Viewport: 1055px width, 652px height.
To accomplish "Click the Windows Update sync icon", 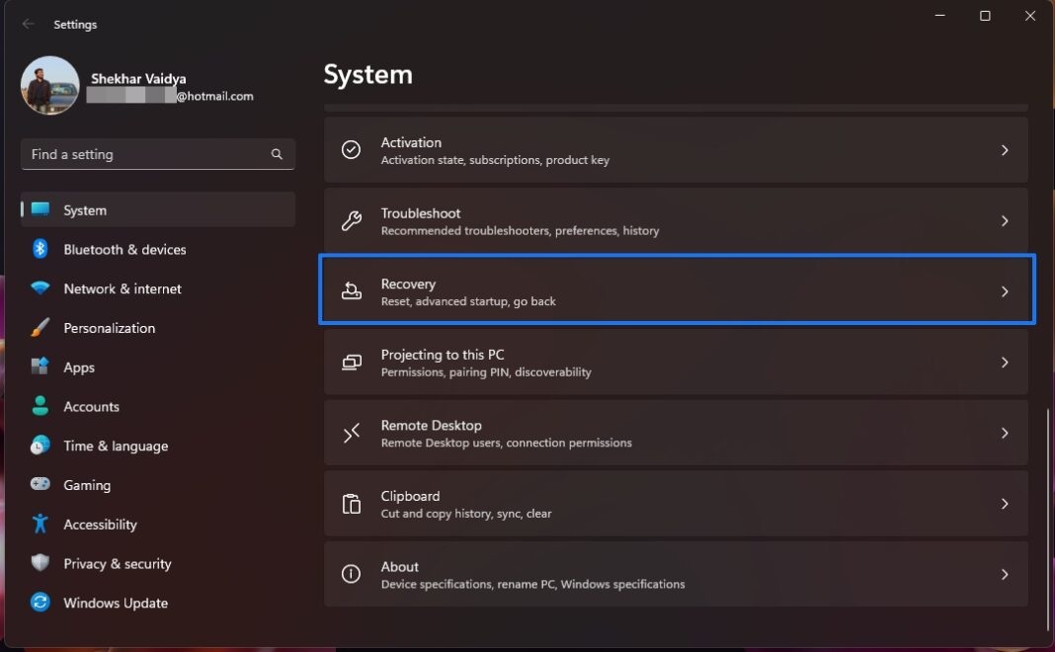I will coord(41,603).
